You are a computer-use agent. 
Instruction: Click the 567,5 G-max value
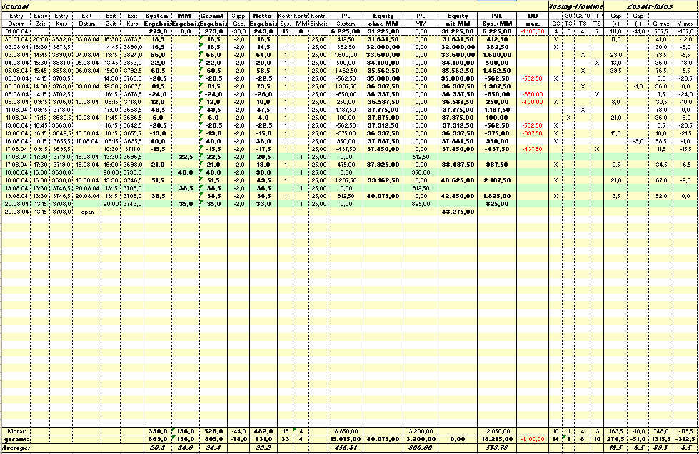click(x=660, y=31)
